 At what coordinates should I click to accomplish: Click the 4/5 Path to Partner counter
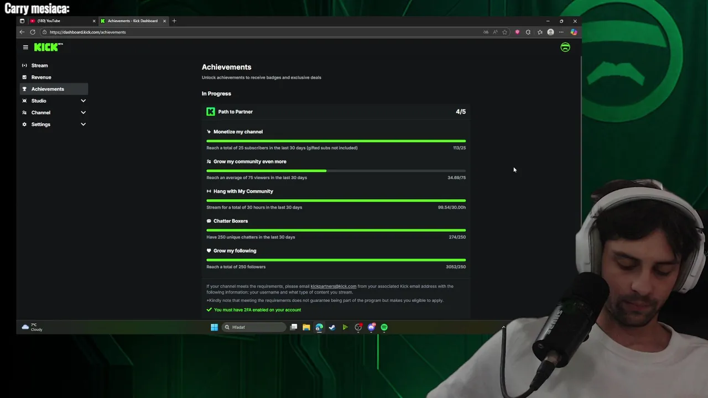tap(461, 112)
